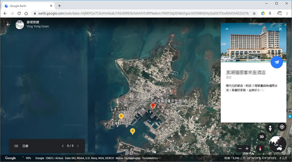Focus the earth.google.com address bar

coord(143,13)
